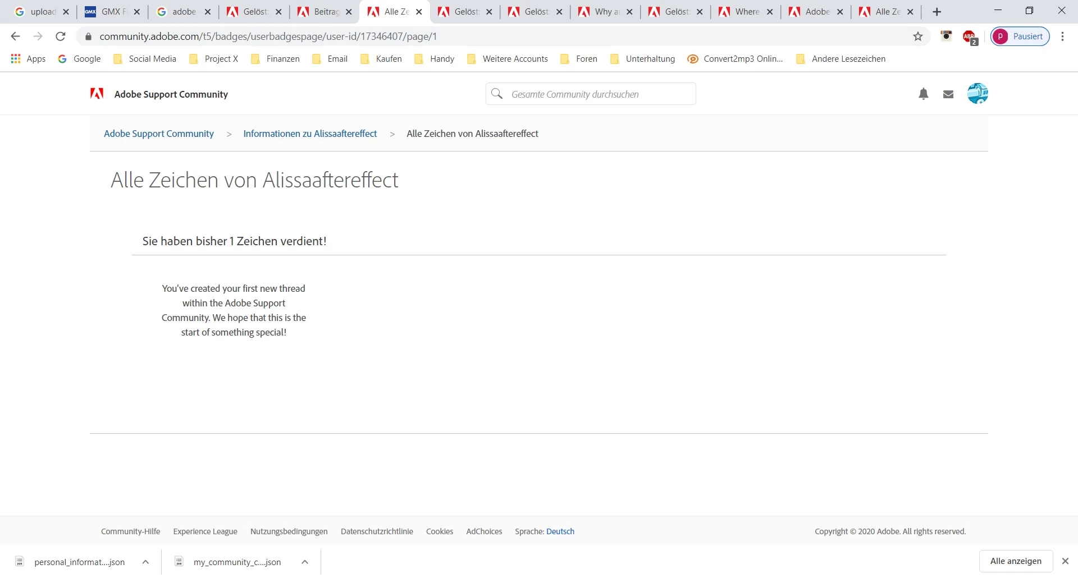
Task: Close the downloads bar
Action: point(1065,561)
